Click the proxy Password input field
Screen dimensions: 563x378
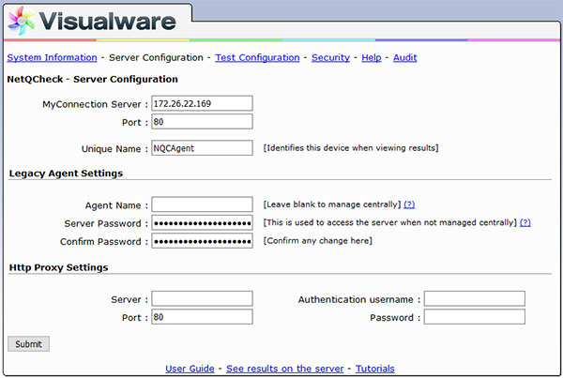pyautogui.click(x=474, y=317)
